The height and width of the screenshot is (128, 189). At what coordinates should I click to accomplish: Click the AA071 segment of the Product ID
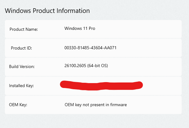110,48
